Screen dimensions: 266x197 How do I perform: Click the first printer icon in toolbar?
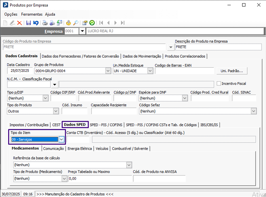coord(45,23)
